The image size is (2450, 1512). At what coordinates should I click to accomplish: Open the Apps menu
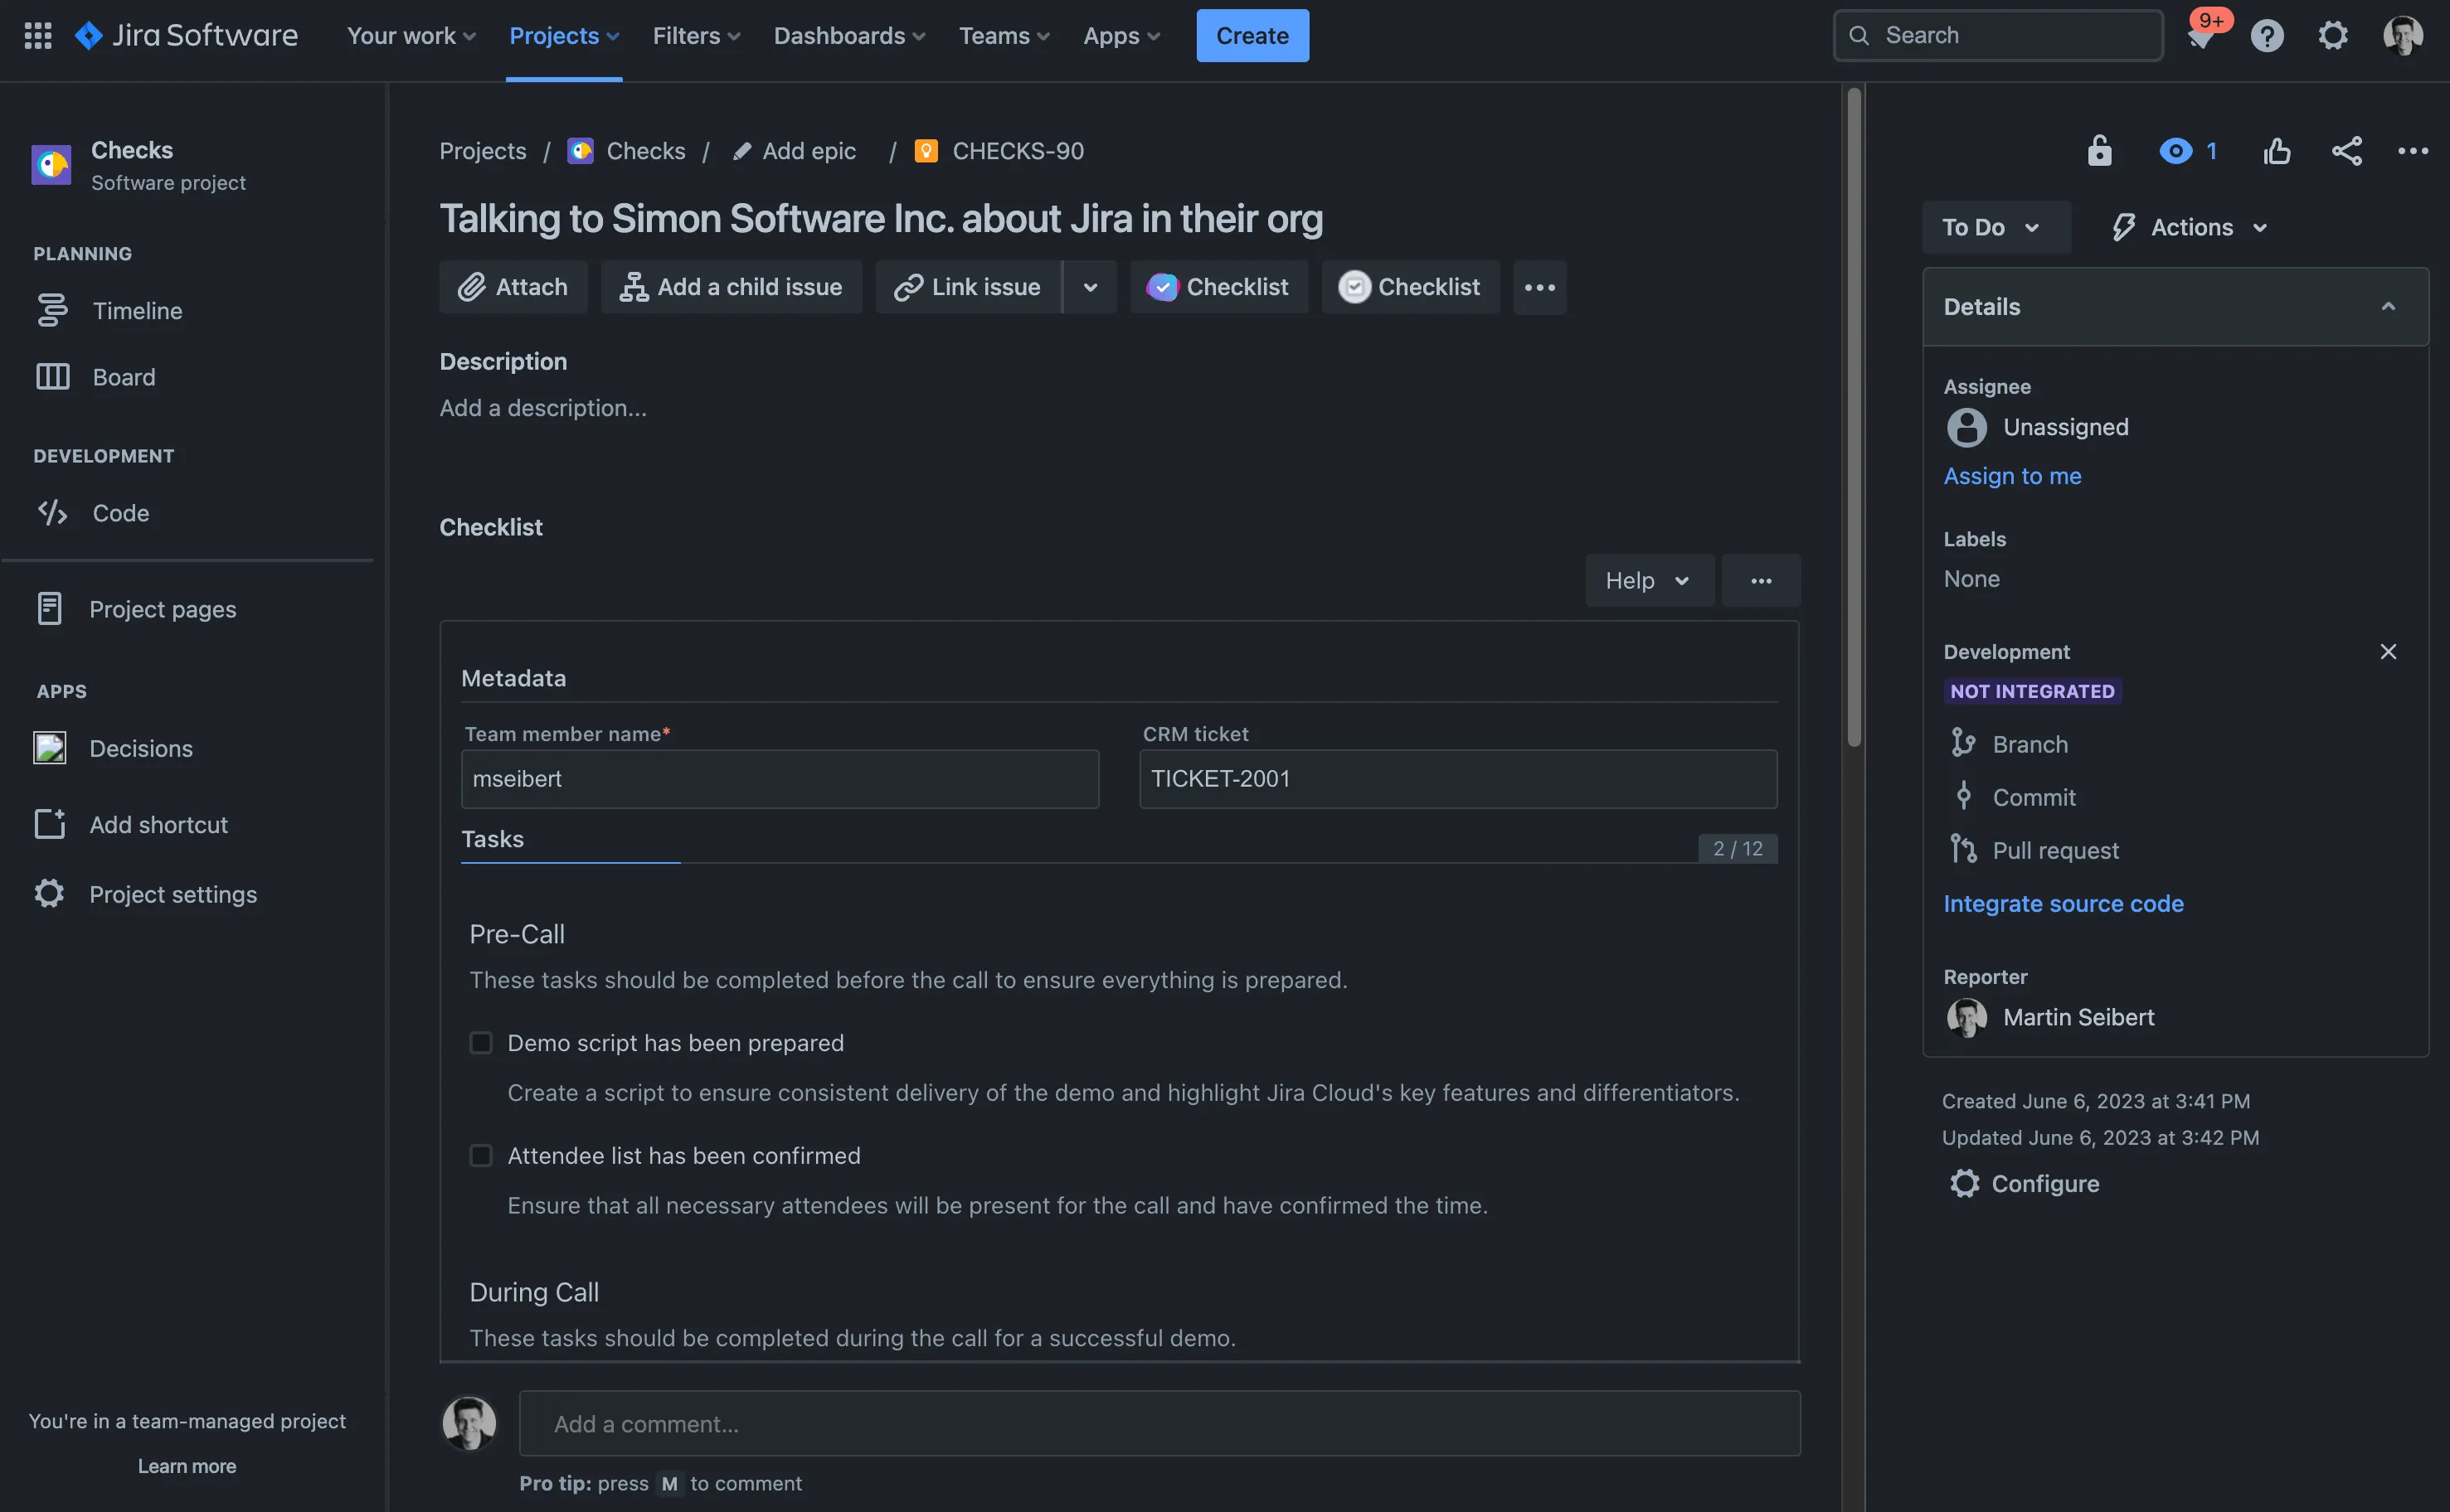click(1121, 36)
